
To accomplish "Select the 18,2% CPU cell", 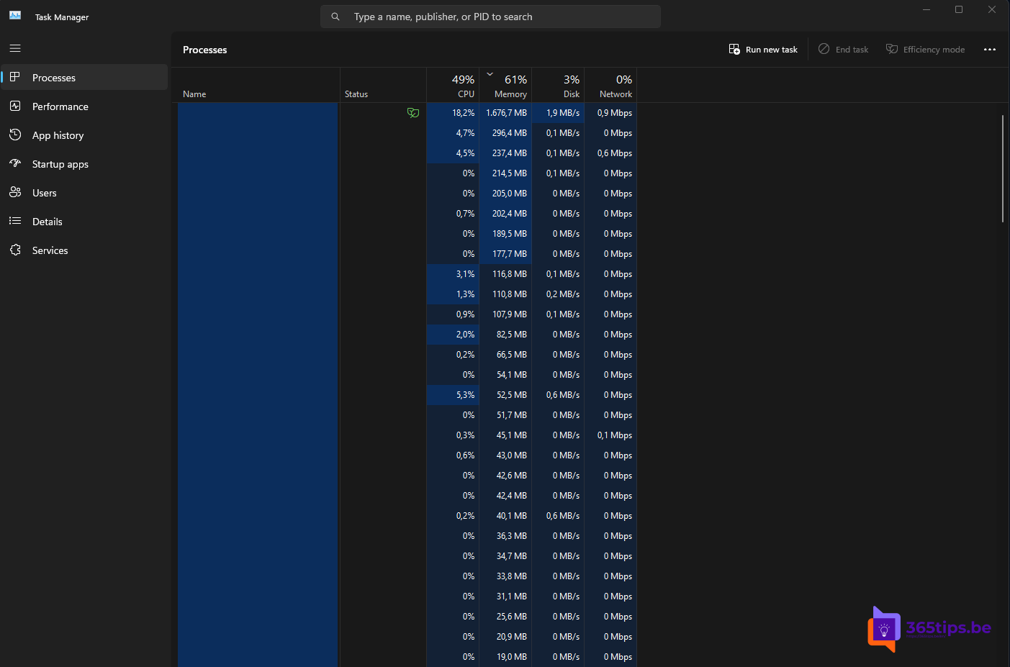I will [453, 113].
